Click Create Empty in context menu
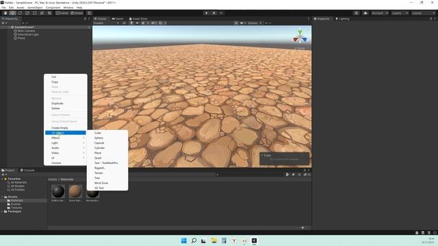This screenshot has width=438, height=246. click(x=66, y=128)
